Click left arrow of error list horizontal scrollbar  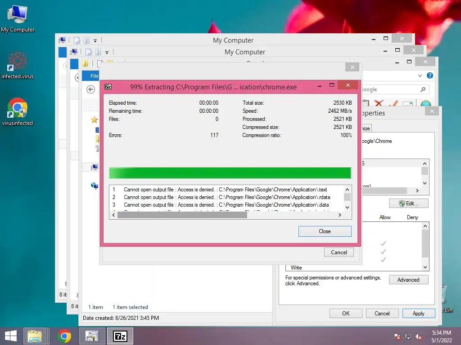pos(114,215)
